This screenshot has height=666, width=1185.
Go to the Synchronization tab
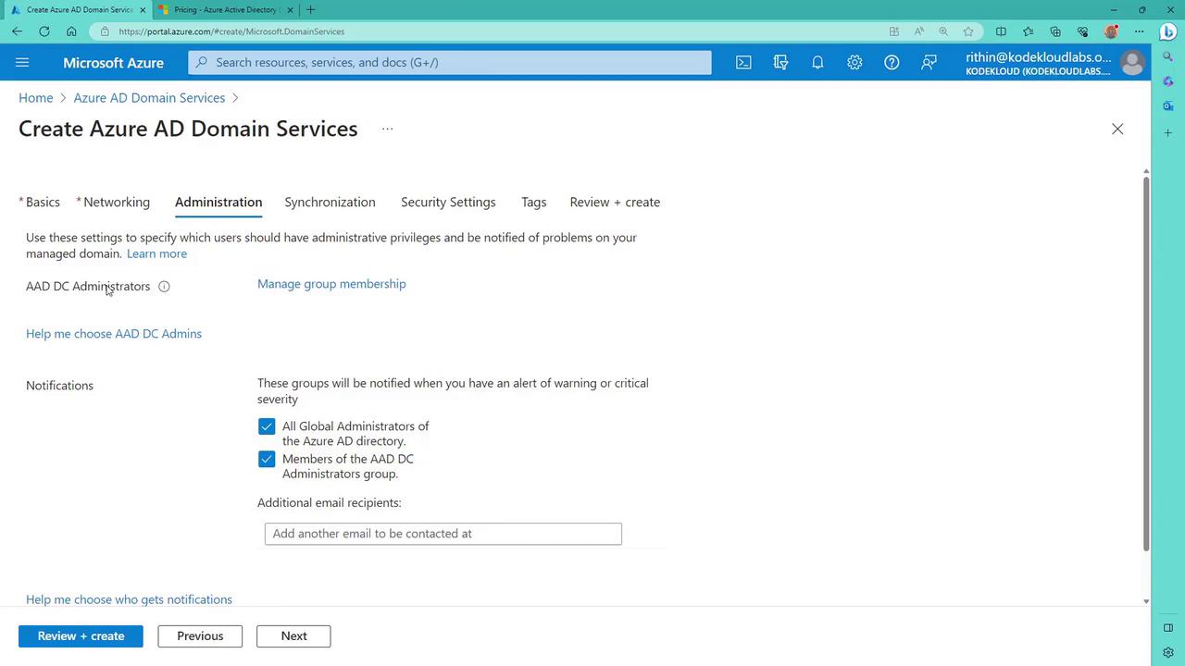click(x=330, y=202)
